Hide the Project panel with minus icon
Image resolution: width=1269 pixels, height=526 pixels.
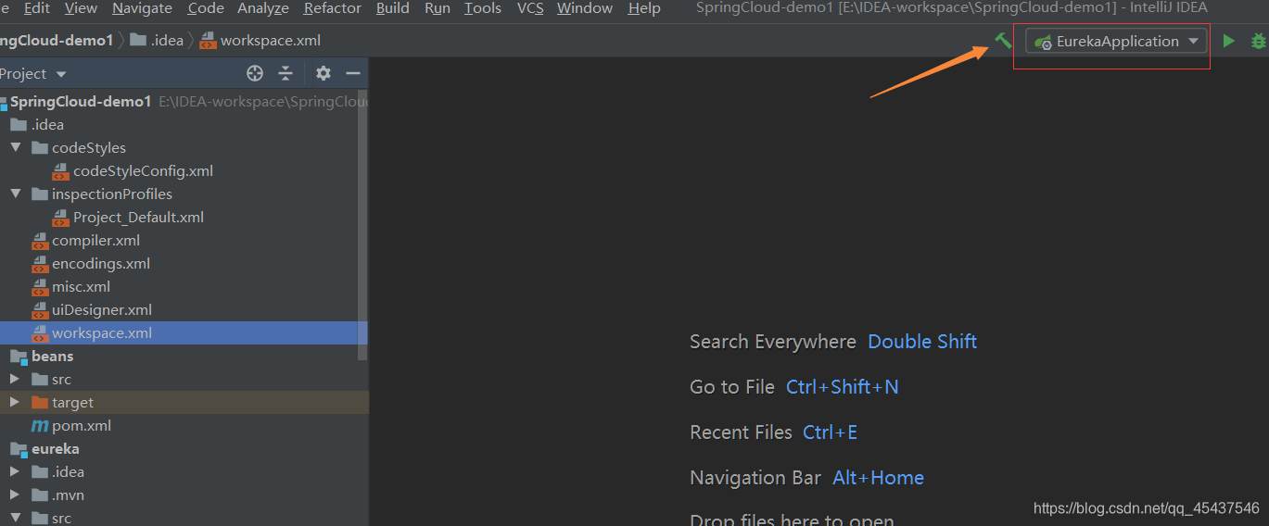coord(353,73)
